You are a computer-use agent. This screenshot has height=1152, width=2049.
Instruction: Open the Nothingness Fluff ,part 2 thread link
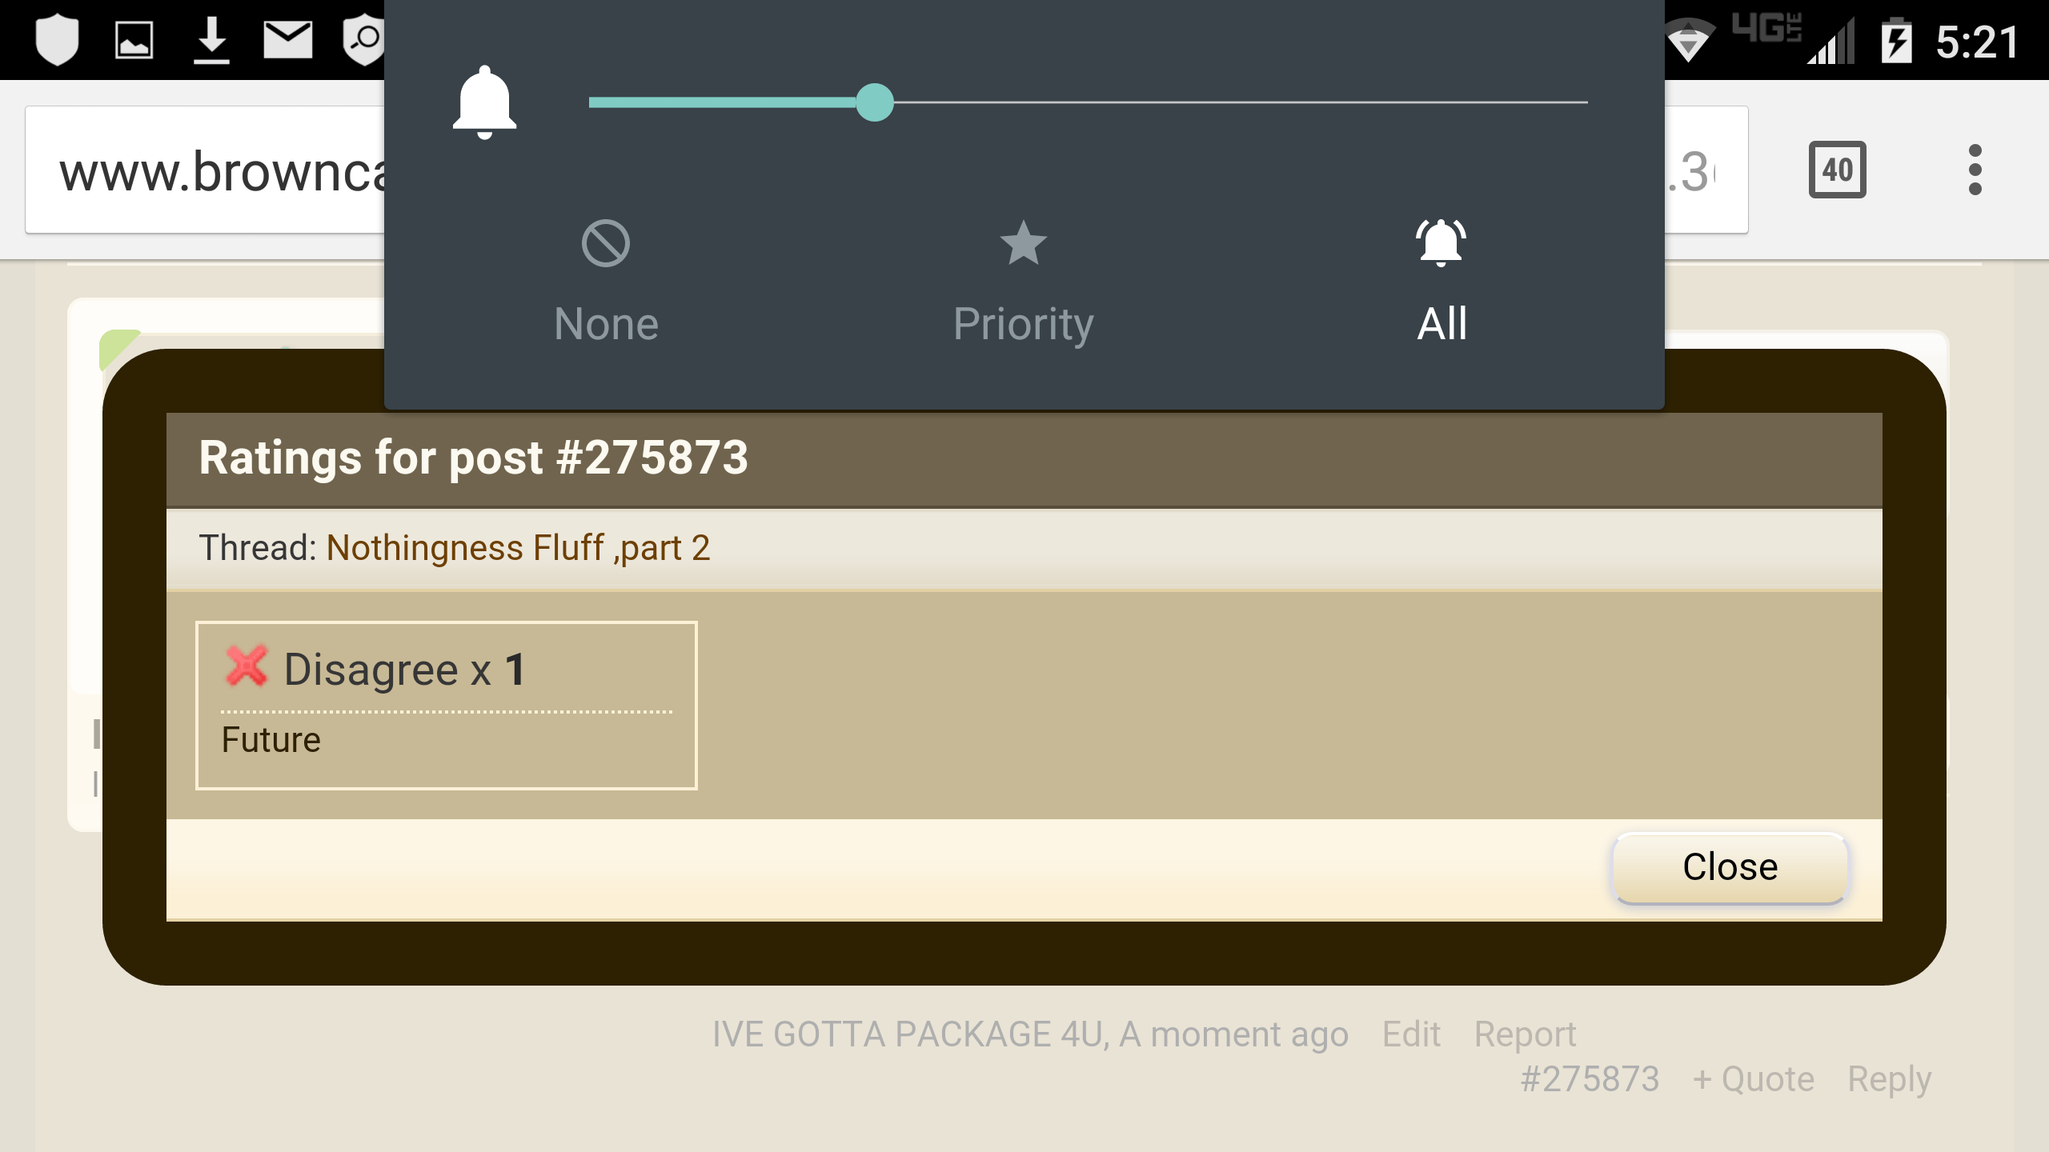tap(518, 548)
